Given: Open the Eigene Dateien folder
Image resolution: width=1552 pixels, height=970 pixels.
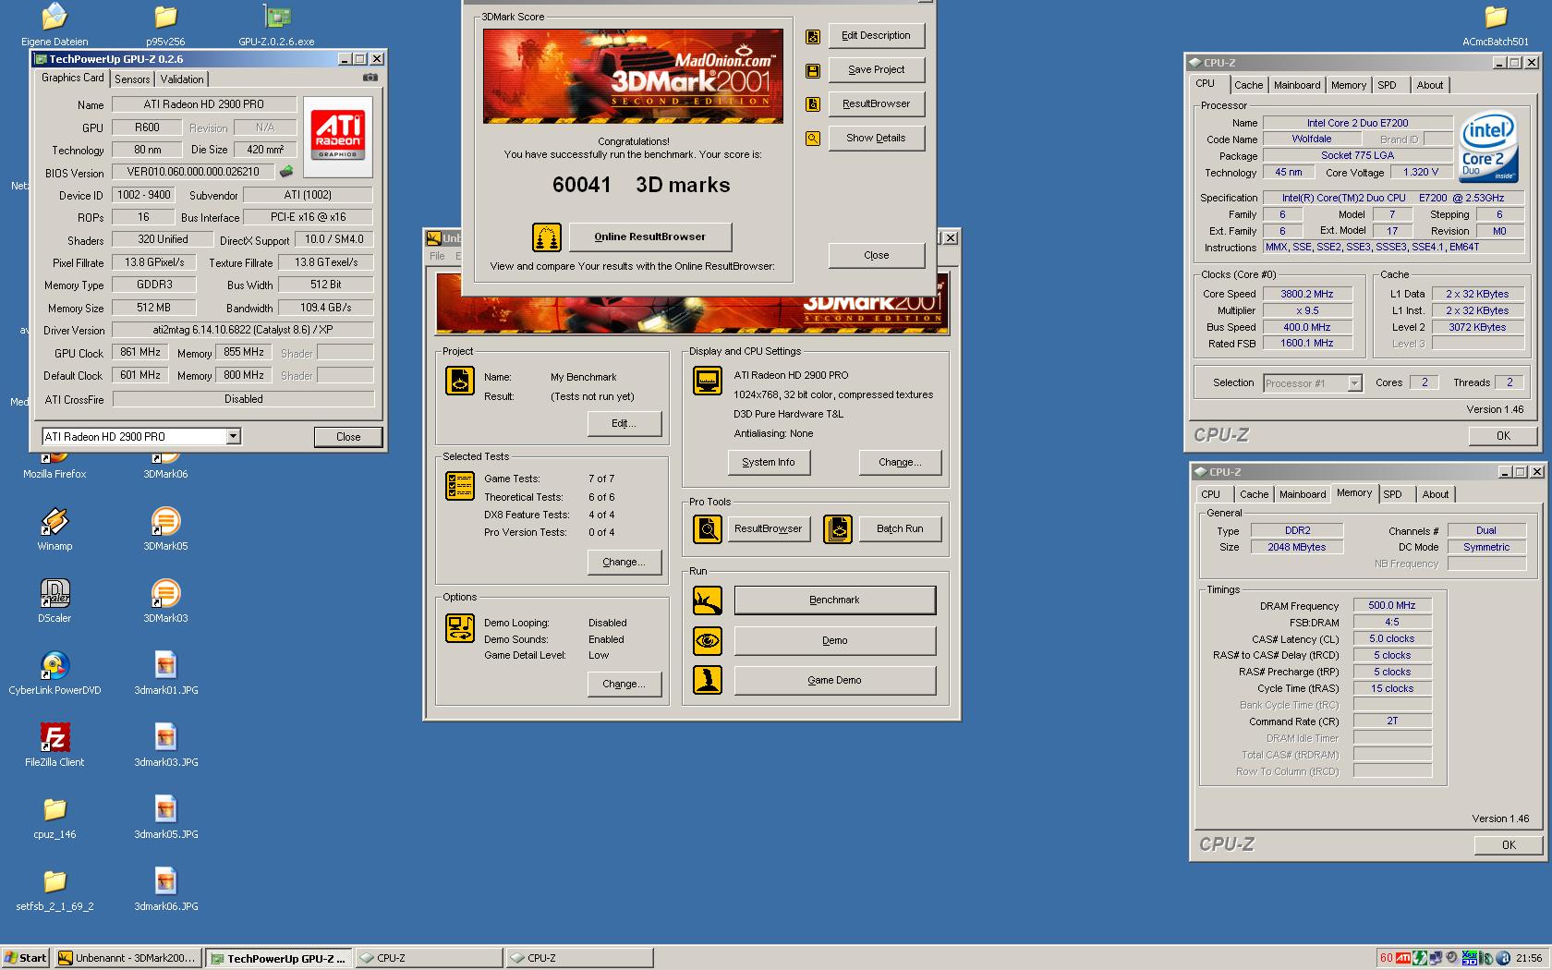Looking at the screenshot, I should pos(55,24).
